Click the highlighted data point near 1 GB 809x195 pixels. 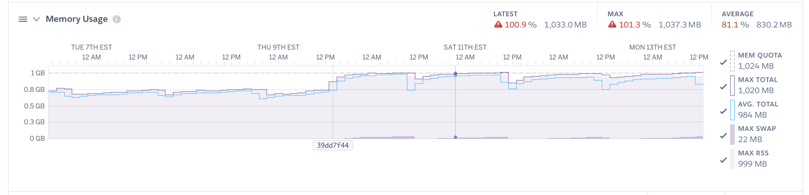(455, 74)
